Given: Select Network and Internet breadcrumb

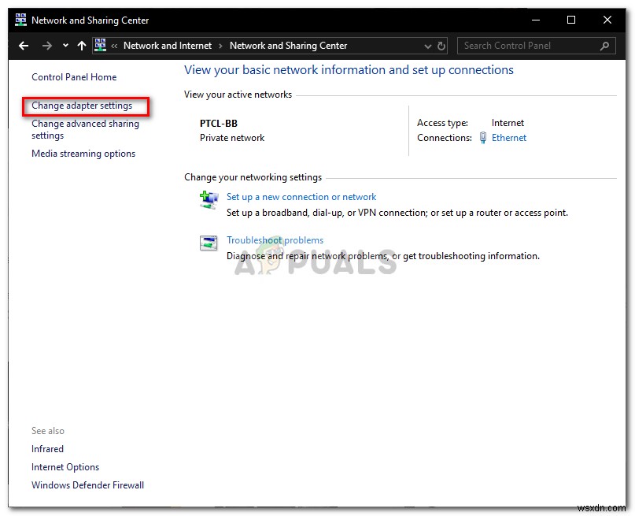Looking at the screenshot, I should pyautogui.click(x=168, y=46).
